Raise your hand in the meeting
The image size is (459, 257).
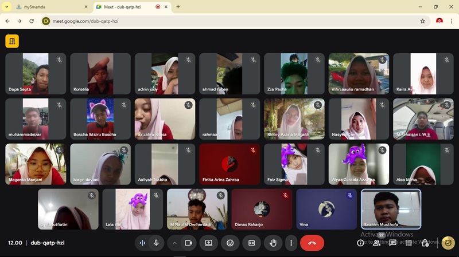[x=273, y=243]
